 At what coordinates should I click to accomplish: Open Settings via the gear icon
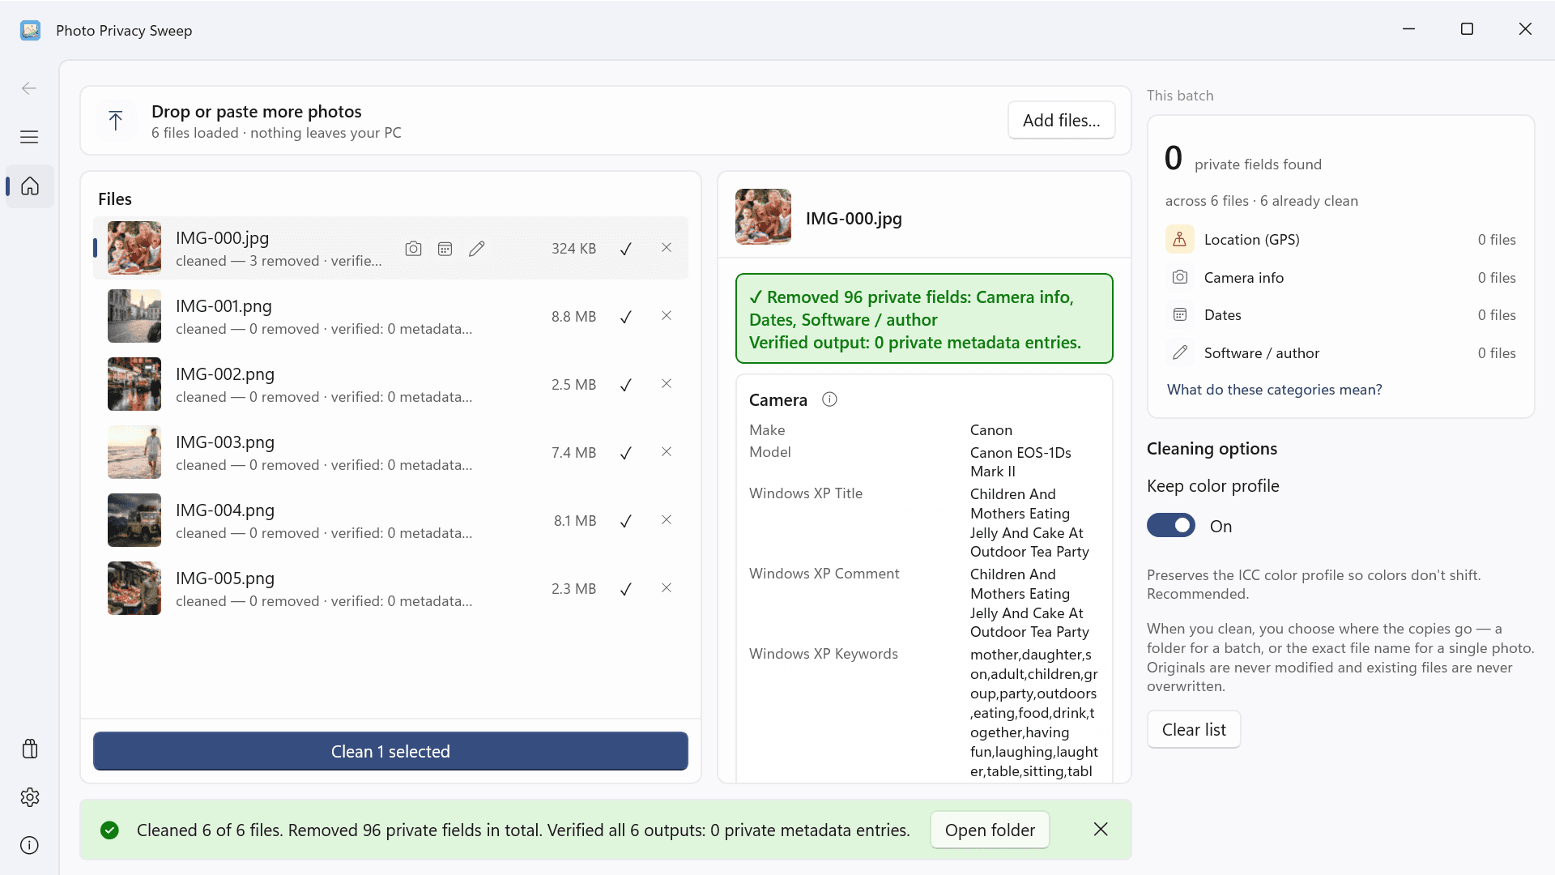pyautogui.click(x=30, y=797)
